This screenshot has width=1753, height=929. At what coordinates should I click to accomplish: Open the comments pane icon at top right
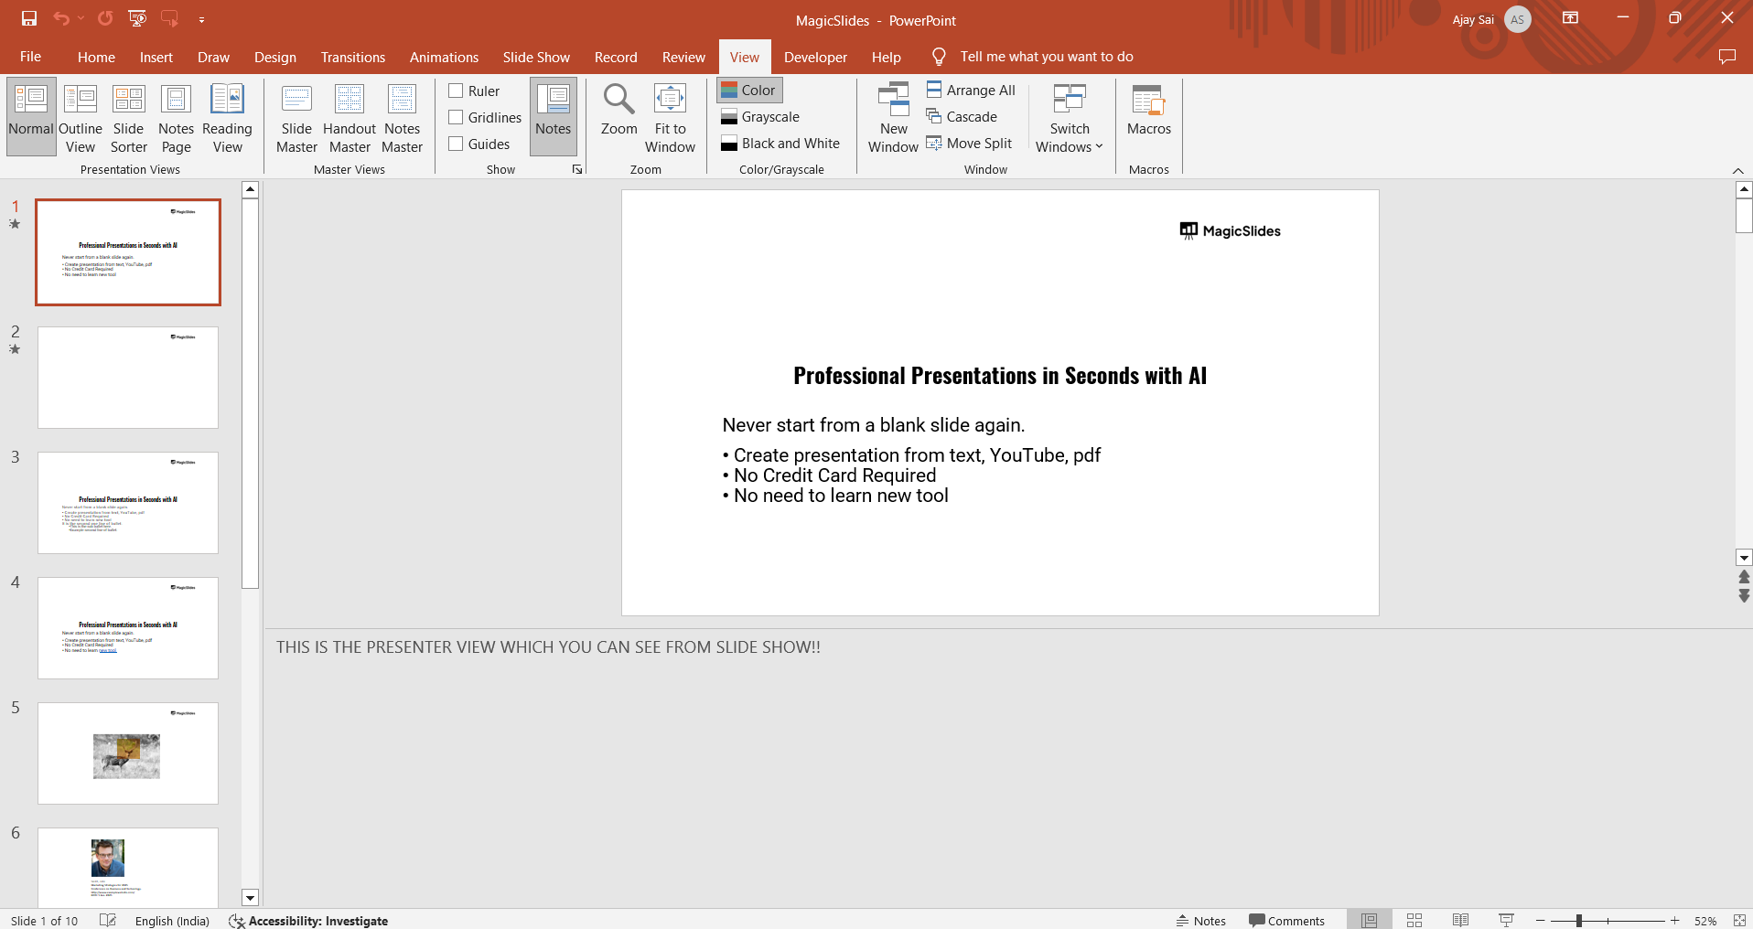click(1727, 57)
